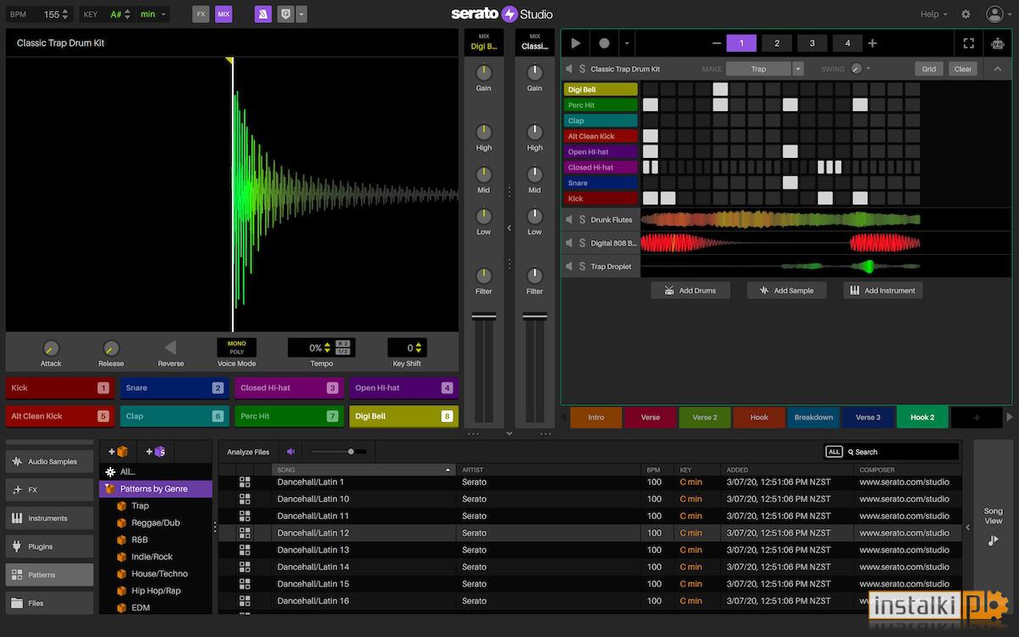The image size is (1019, 637).
Task: Add a new crate icon
Action: (x=118, y=452)
